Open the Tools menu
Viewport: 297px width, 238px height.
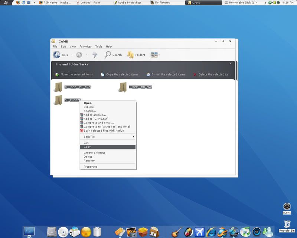(99, 46)
